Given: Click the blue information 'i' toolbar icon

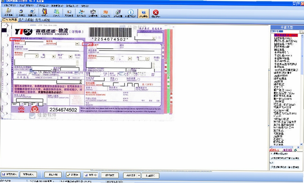Looking at the screenshot, I should point(131,13).
